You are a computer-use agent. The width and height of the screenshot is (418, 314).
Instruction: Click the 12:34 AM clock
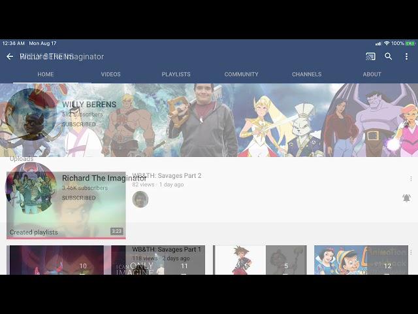click(x=13, y=43)
